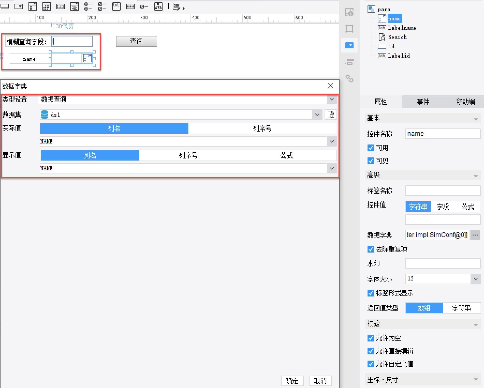
Task: Select the name node in widget tree
Action: point(394,19)
